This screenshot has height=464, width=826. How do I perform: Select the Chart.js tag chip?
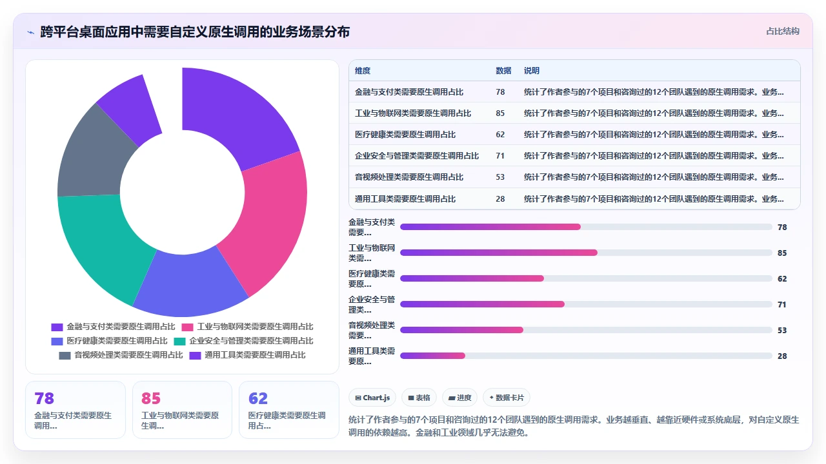coord(372,398)
